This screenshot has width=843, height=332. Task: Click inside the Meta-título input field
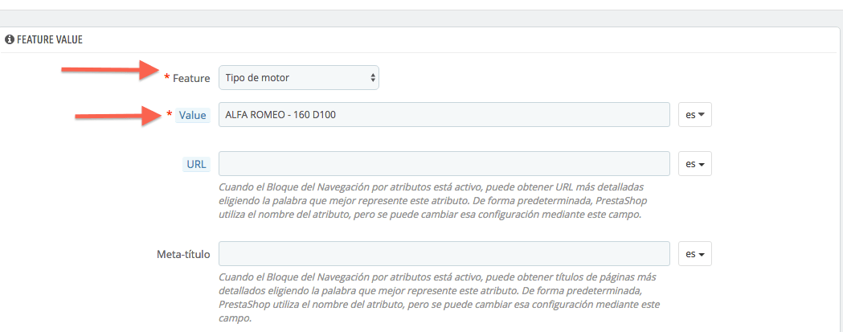point(444,254)
